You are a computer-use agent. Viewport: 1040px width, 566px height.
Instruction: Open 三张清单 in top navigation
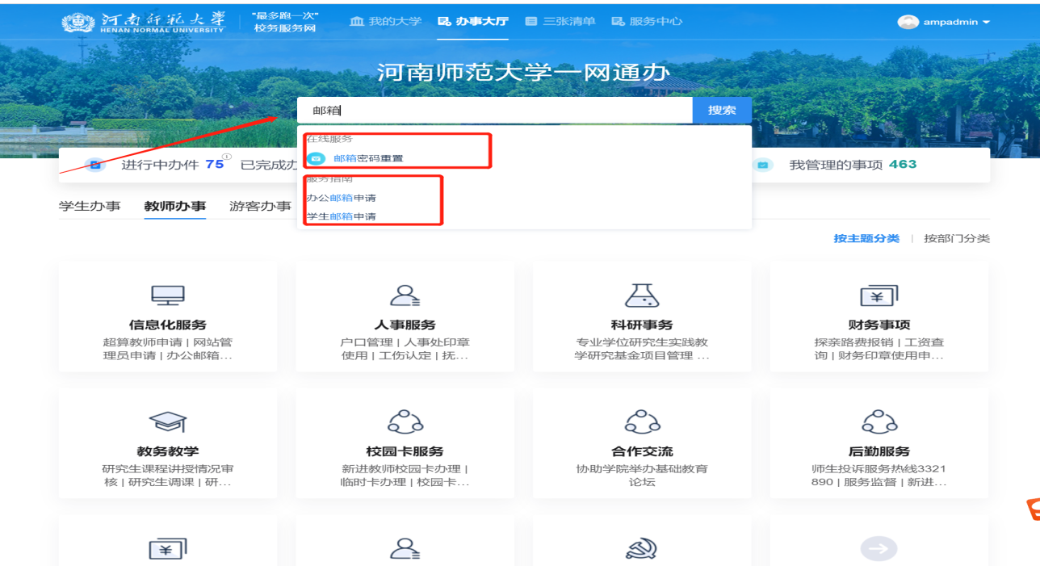click(x=560, y=21)
